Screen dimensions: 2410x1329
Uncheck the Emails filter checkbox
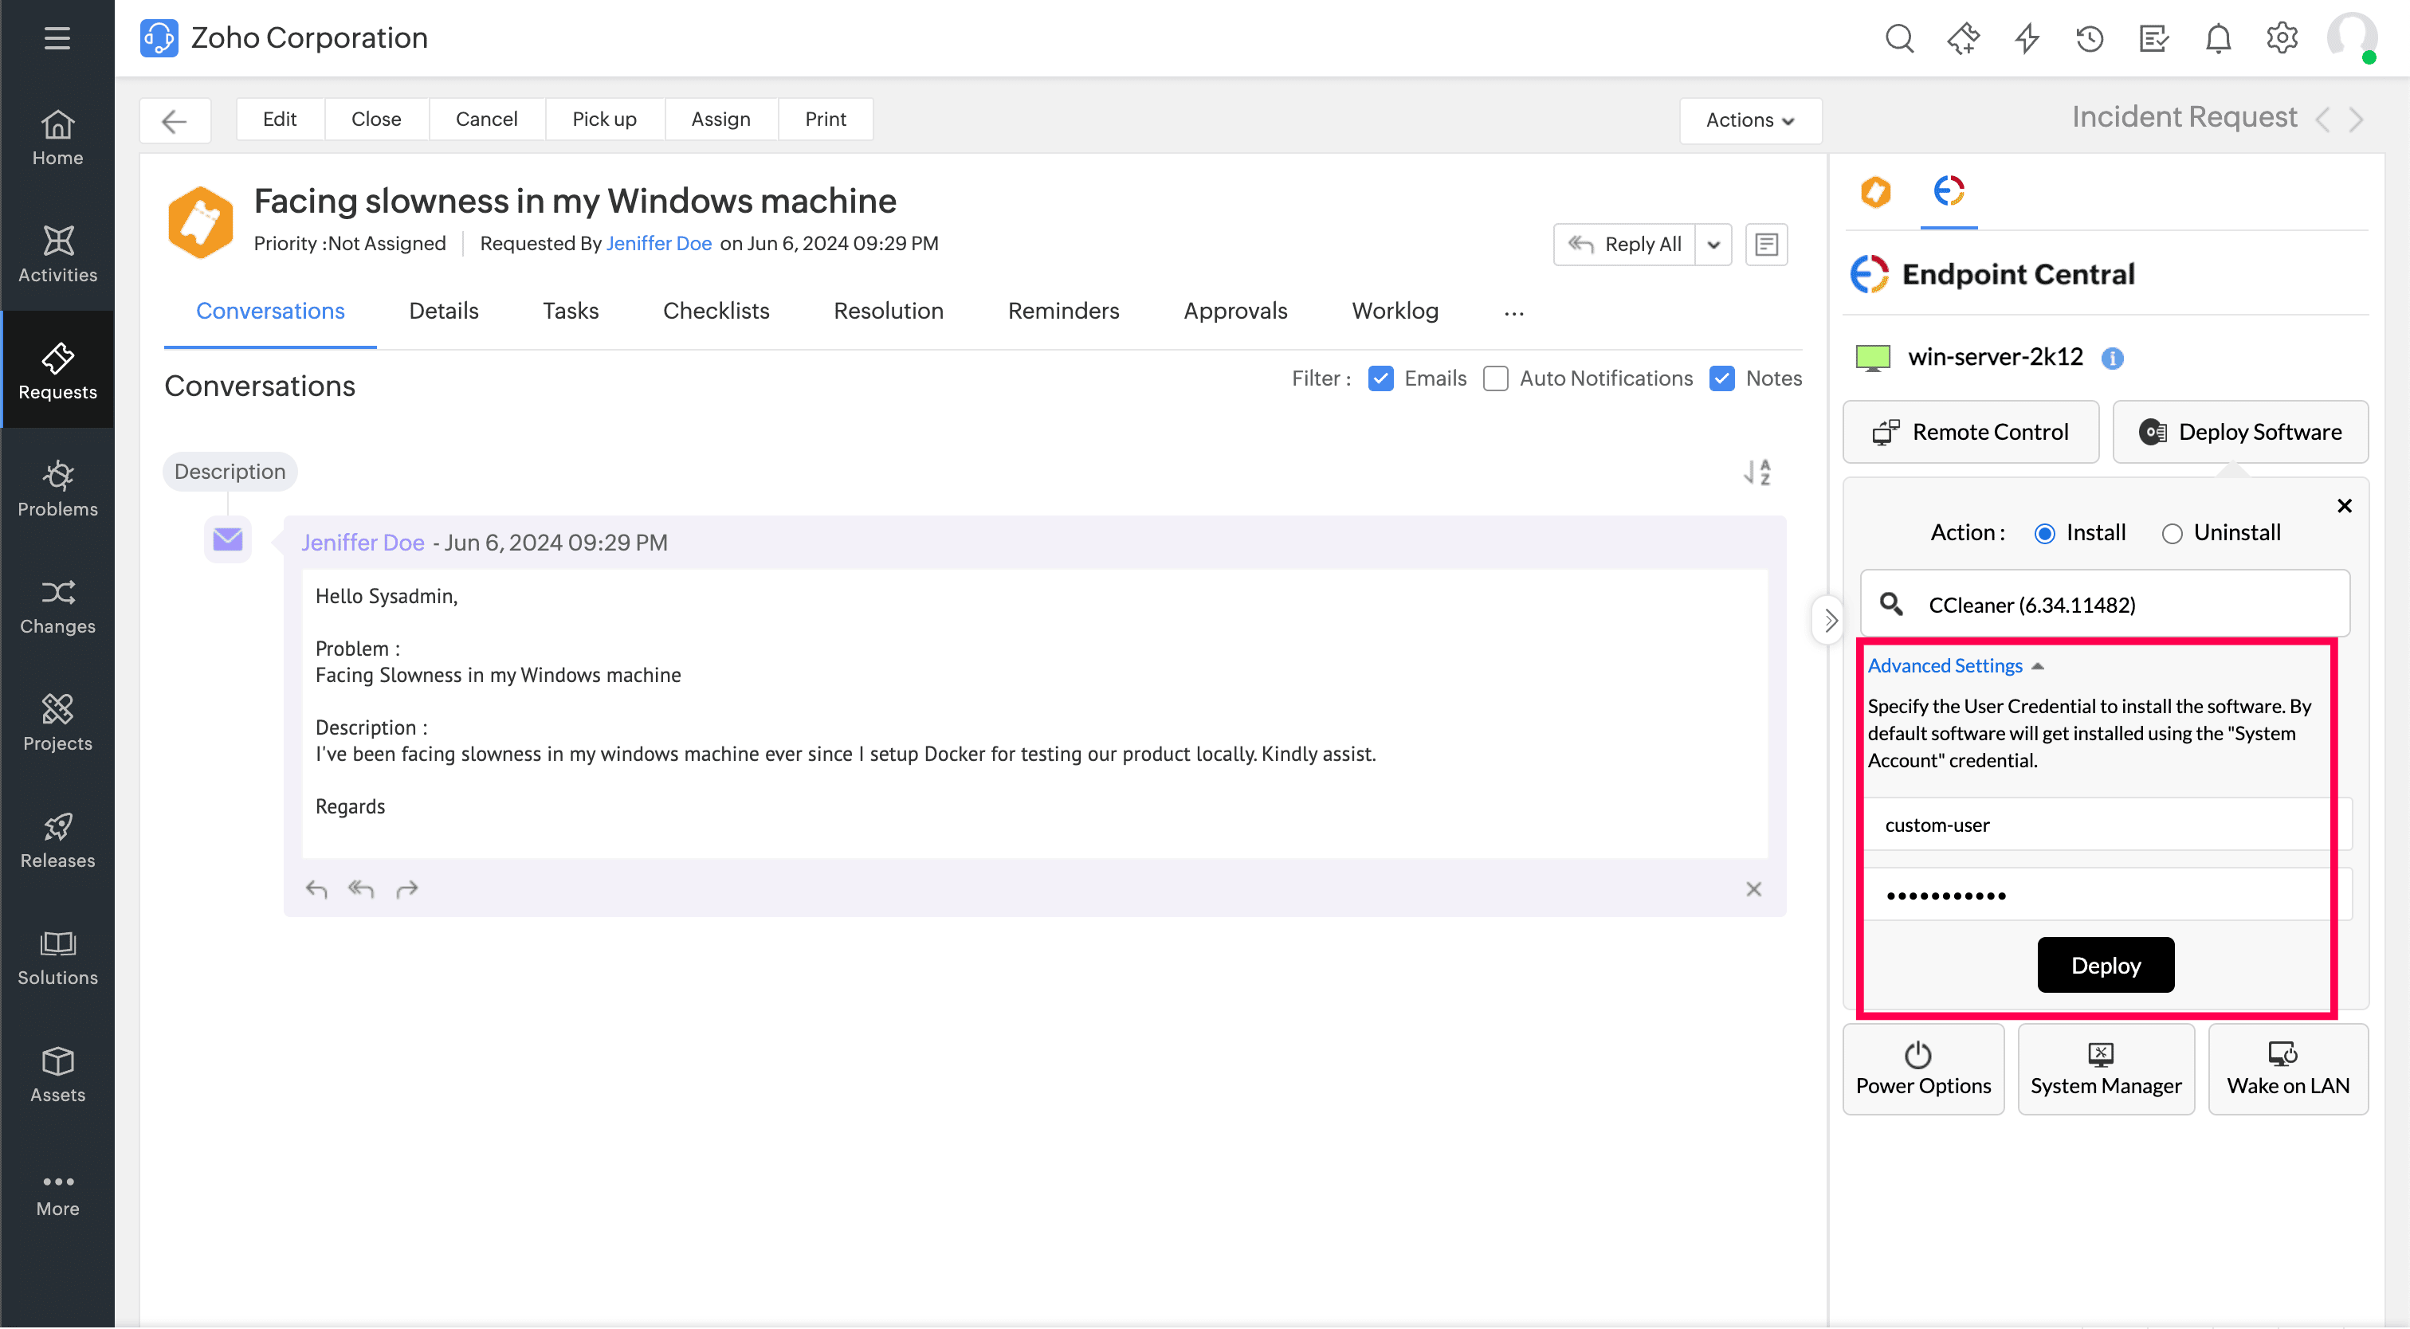tap(1380, 378)
